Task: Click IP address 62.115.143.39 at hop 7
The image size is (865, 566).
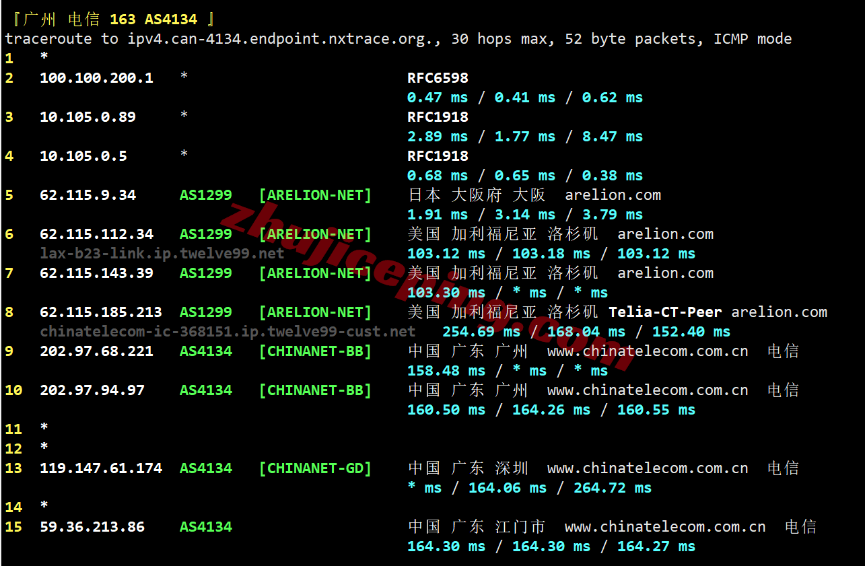Action: pos(96,273)
